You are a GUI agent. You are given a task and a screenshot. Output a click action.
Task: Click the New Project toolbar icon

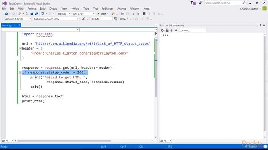pyautogui.click(x=20, y=14)
